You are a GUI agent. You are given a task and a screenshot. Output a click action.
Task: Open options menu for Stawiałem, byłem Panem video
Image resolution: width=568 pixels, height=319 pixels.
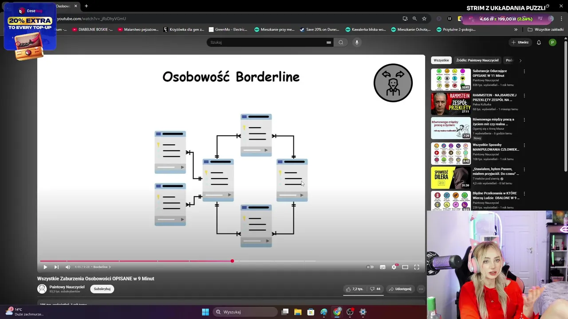[524, 170]
